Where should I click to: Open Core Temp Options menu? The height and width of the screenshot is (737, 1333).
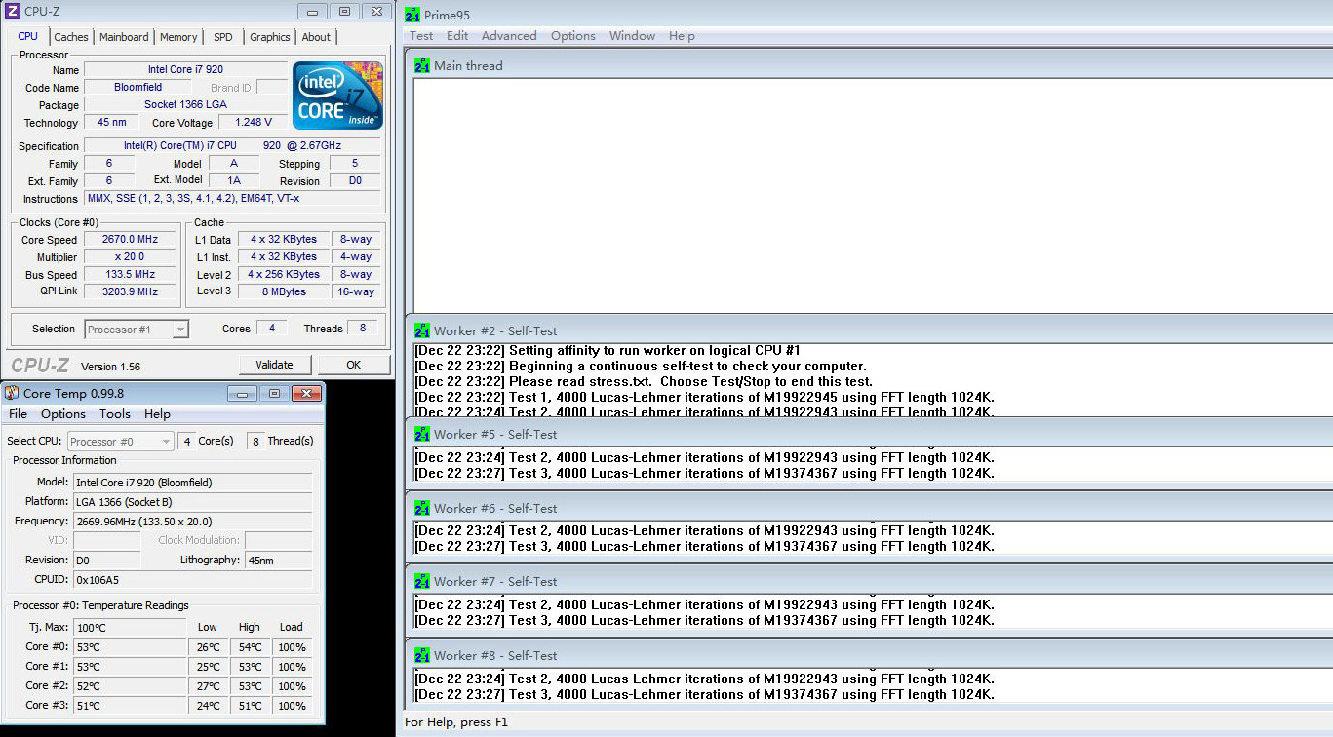[63, 414]
